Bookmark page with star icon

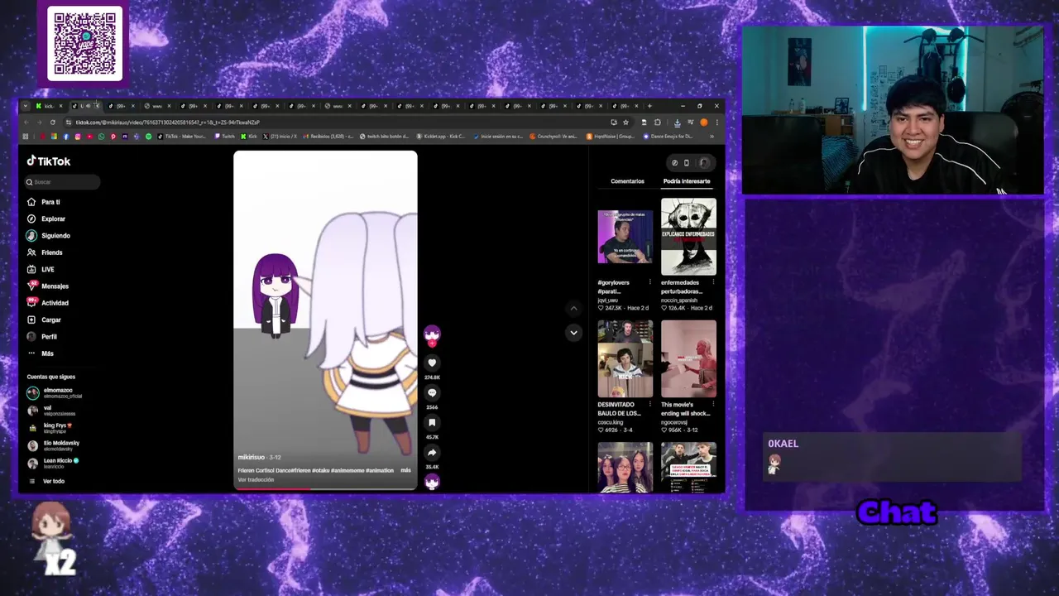point(625,123)
